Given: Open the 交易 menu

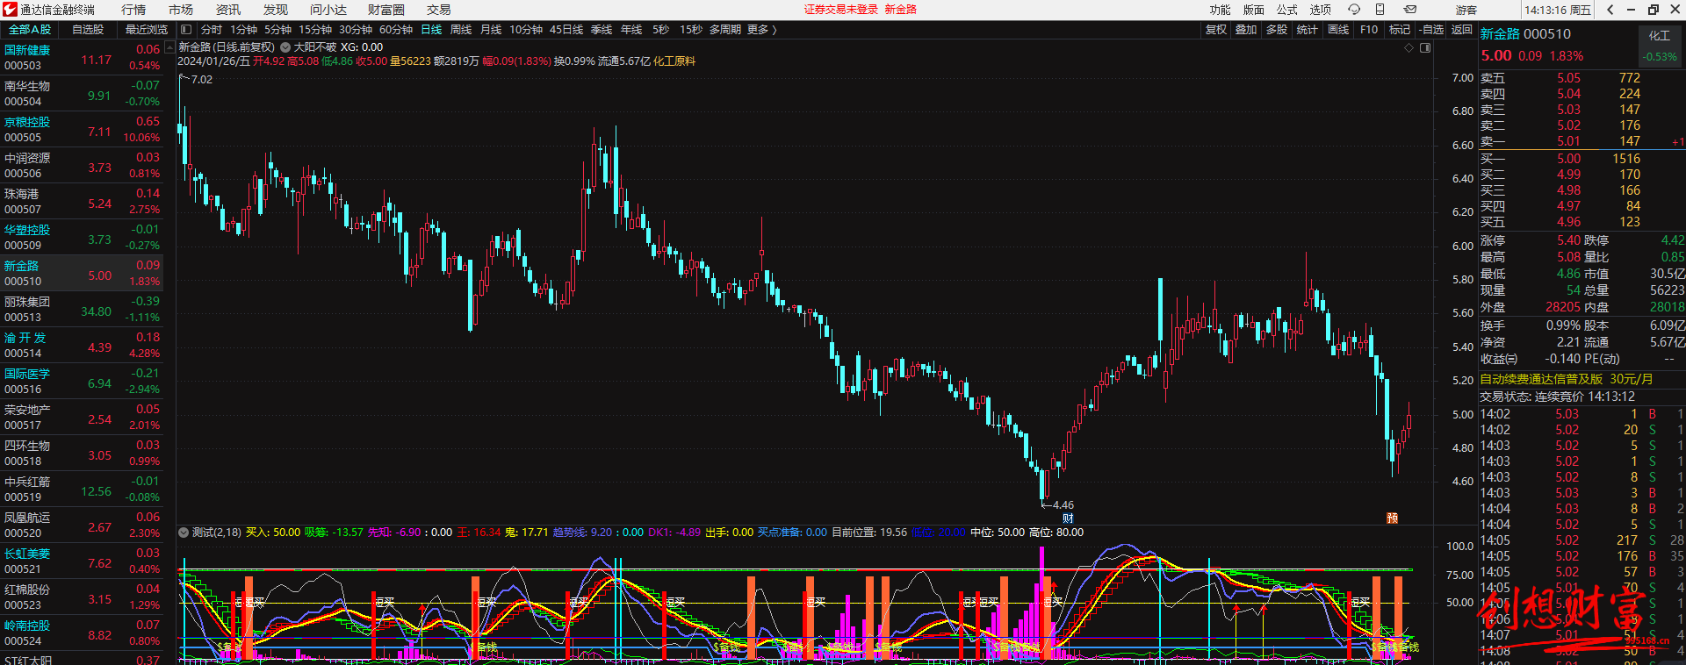Looking at the screenshot, I should [439, 10].
